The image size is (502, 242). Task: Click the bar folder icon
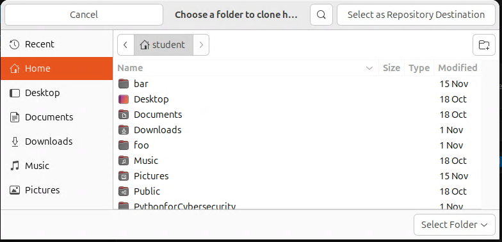[x=123, y=84]
